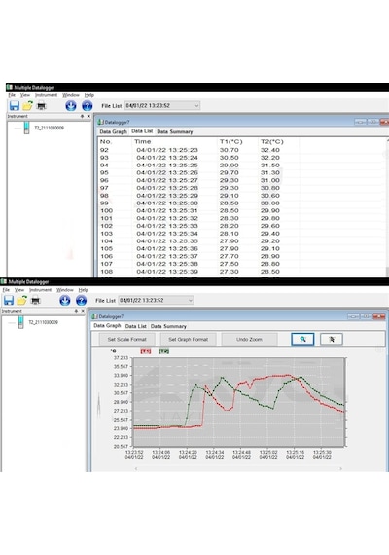This screenshot has height=555, width=389.
Task: Click Help question mark icon in Data List window toolbar
Action: [x=87, y=105]
